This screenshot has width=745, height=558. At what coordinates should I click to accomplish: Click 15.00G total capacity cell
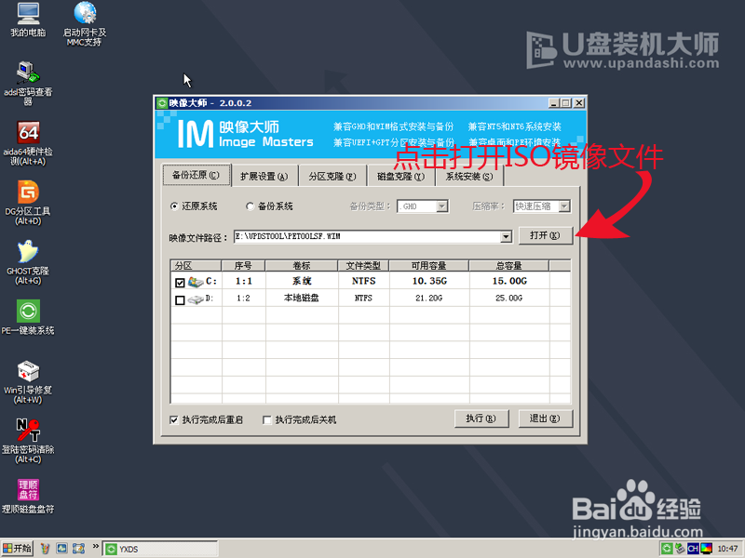509,281
